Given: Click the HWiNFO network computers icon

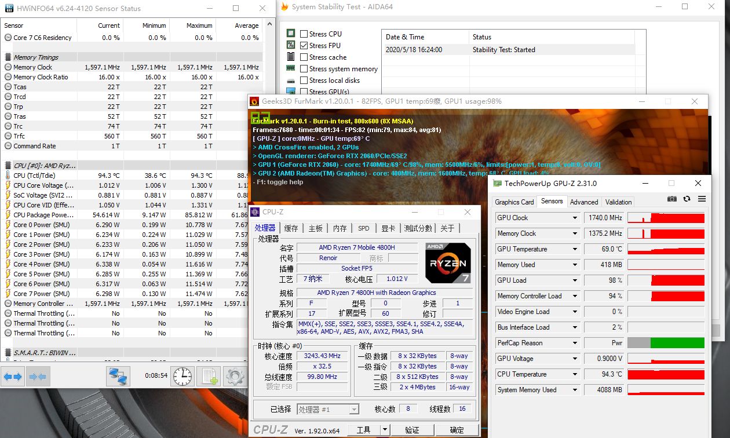Looking at the screenshot, I should 118,377.
